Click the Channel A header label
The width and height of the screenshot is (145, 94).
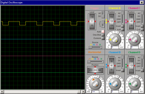coord(115,8)
